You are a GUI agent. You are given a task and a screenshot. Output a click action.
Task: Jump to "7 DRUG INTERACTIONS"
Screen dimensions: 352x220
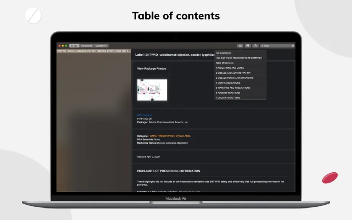(x=240, y=98)
